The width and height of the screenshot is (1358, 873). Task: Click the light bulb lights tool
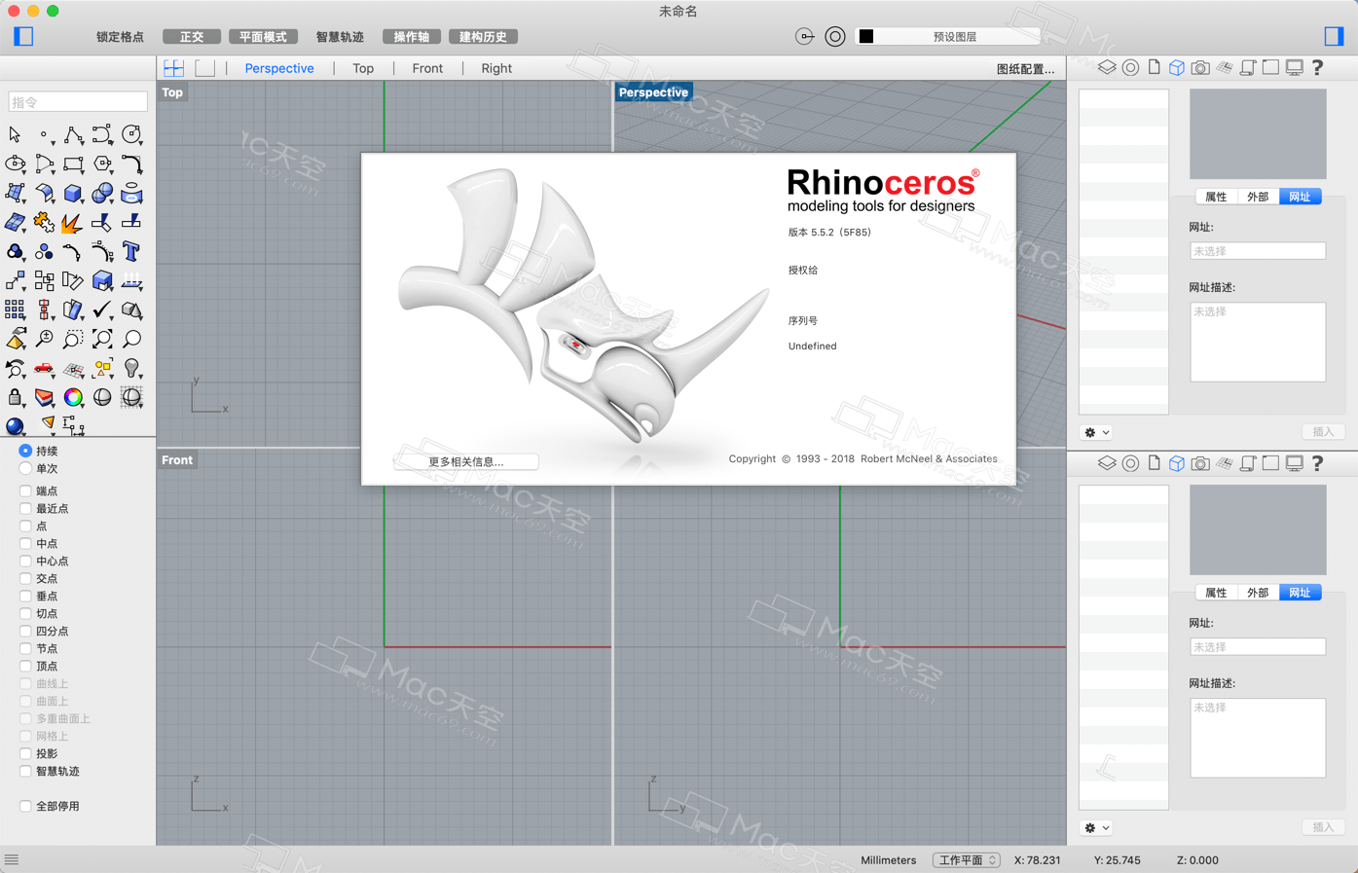(x=131, y=368)
